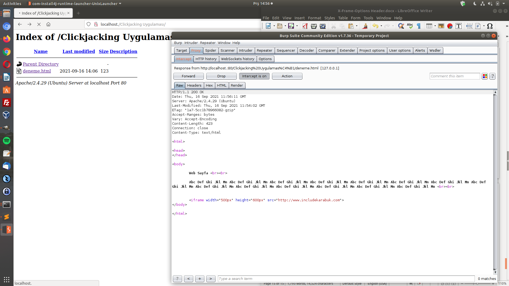Click Burp help question mark beside comment
The height and width of the screenshot is (286, 509).
pos(493,76)
